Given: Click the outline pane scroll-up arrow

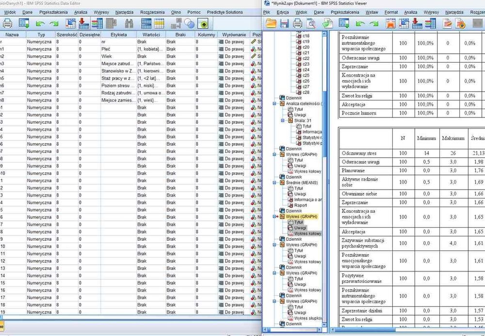Looking at the screenshot, I should 324,34.
